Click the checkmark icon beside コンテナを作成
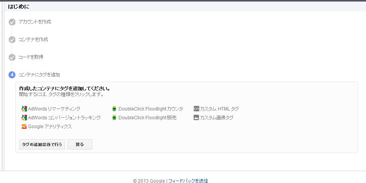 pos(12,40)
